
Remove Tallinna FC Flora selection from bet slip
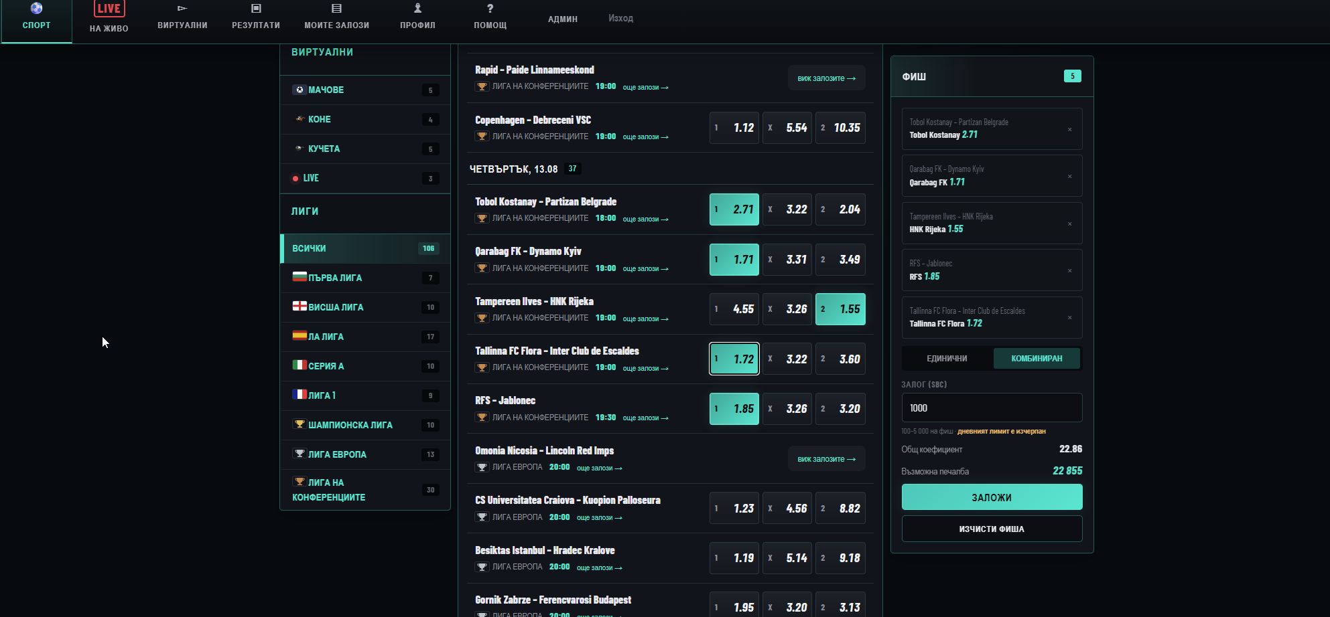1069,317
